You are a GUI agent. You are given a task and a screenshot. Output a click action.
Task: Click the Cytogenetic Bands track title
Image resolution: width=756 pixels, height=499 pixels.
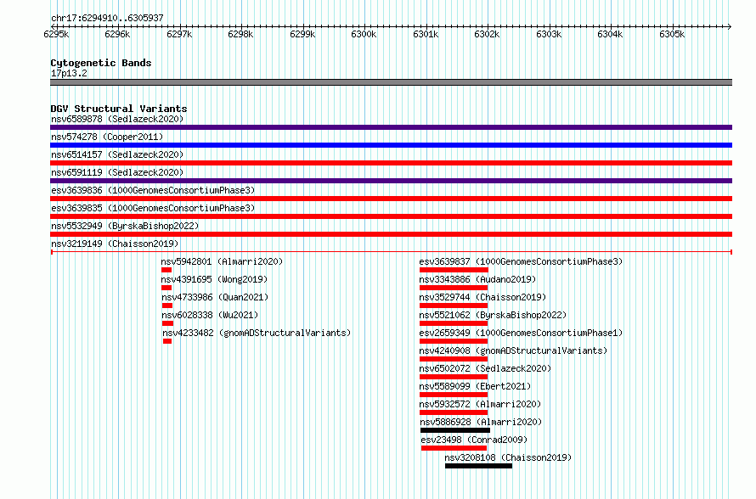(101, 63)
